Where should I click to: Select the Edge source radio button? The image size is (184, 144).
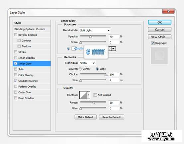point(97,69)
